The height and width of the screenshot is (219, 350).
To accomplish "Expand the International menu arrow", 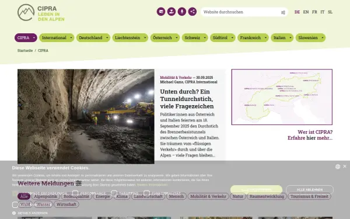I will pyautogui.click(x=71, y=38).
